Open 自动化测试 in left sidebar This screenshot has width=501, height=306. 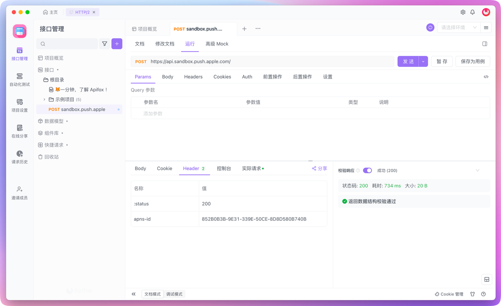[x=20, y=80]
